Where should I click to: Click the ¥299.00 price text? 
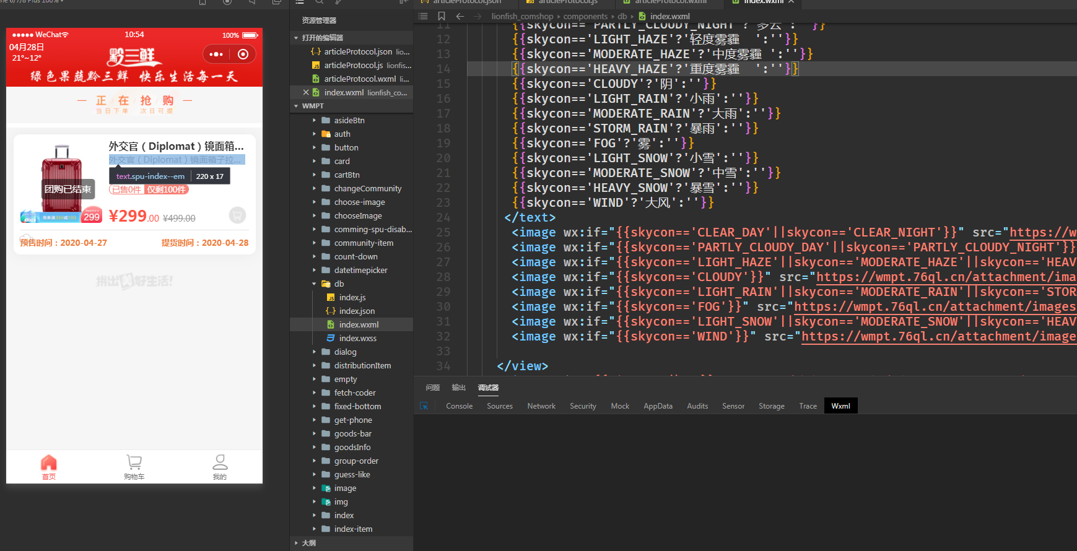click(134, 216)
